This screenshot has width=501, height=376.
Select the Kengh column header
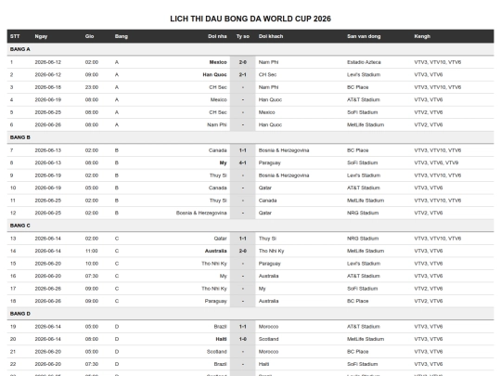[422, 36]
